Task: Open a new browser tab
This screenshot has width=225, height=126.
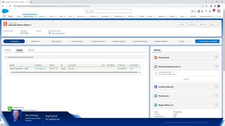Action: click(x=32, y=2)
